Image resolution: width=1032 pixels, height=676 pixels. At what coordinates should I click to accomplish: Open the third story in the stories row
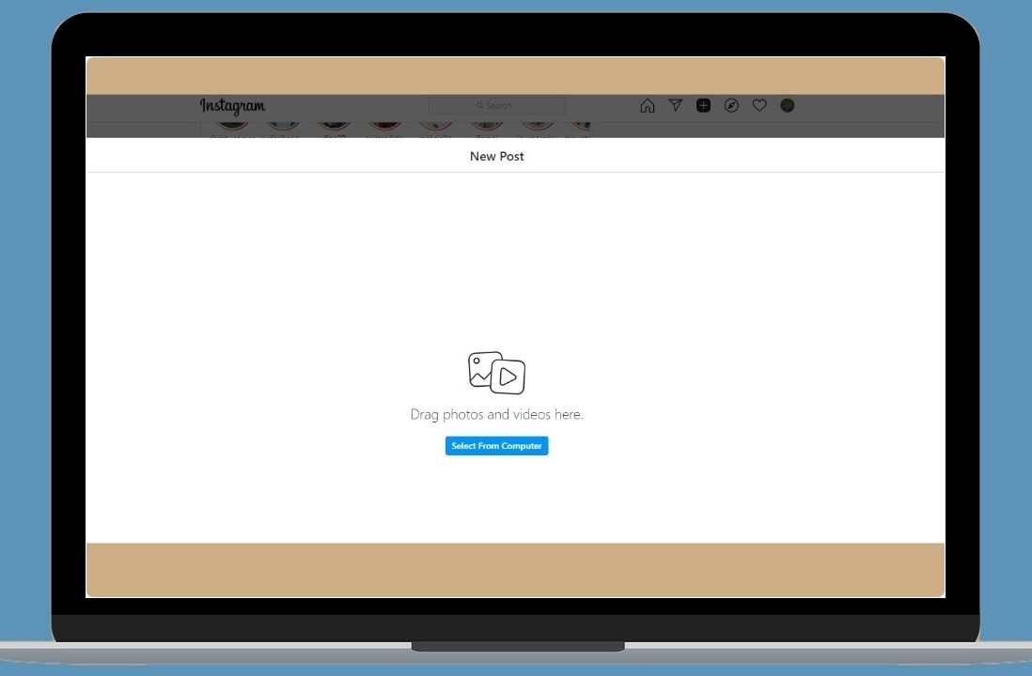point(333,125)
